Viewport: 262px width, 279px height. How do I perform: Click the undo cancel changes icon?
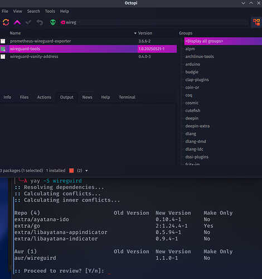[x=40, y=22]
